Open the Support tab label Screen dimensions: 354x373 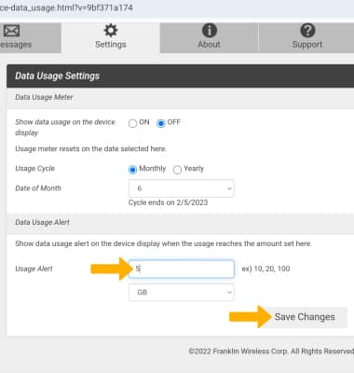point(307,45)
